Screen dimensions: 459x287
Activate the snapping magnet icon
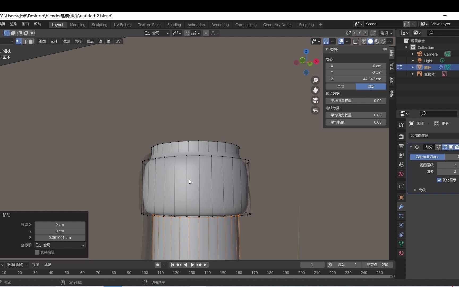pos(187,33)
